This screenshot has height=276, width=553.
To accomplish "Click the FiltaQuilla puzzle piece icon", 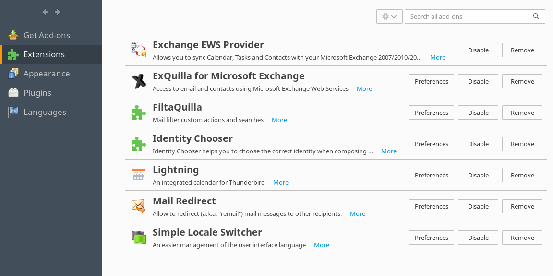I will coord(138,113).
